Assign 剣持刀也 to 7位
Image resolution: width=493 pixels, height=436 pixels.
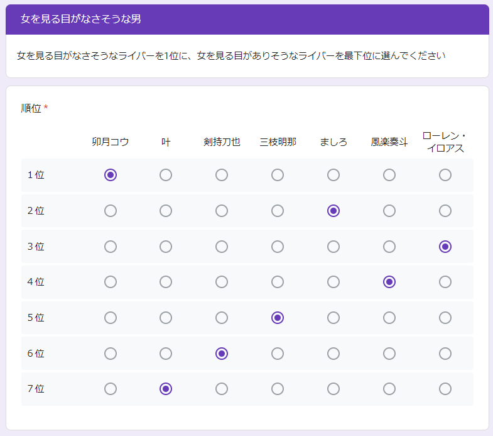click(222, 389)
